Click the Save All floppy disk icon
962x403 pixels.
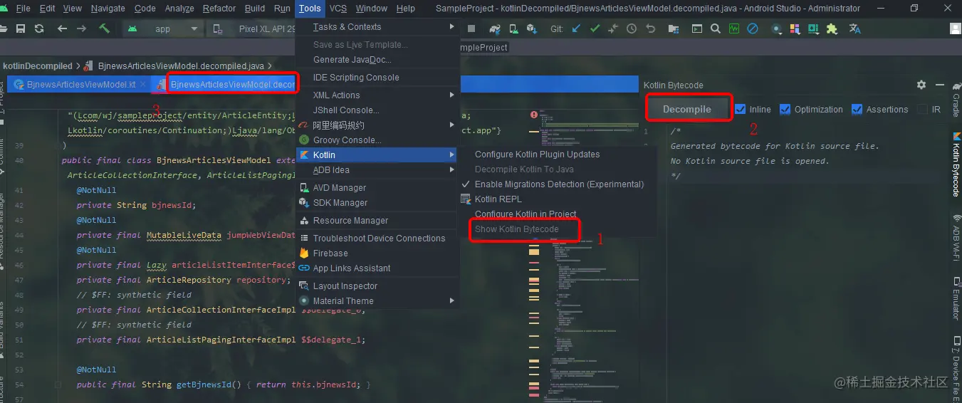pyautogui.click(x=21, y=28)
